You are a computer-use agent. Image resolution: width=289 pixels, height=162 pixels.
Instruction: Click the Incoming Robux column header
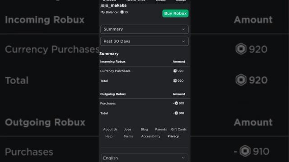pyautogui.click(x=113, y=62)
